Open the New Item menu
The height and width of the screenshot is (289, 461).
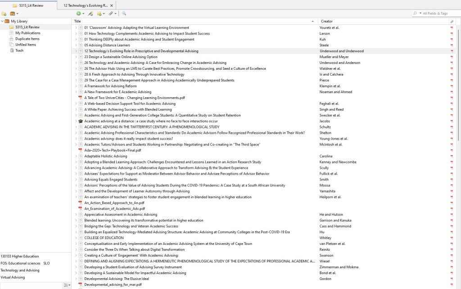click(78, 14)
